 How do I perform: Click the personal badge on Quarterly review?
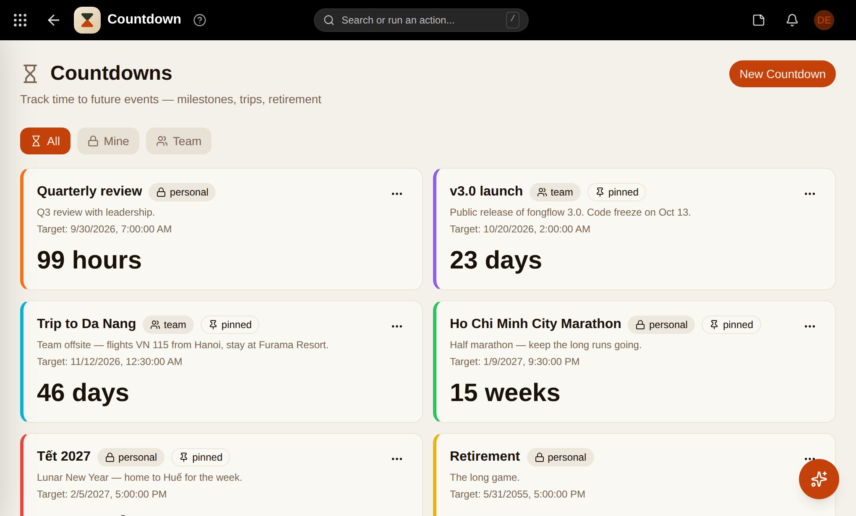pos(182,192)
